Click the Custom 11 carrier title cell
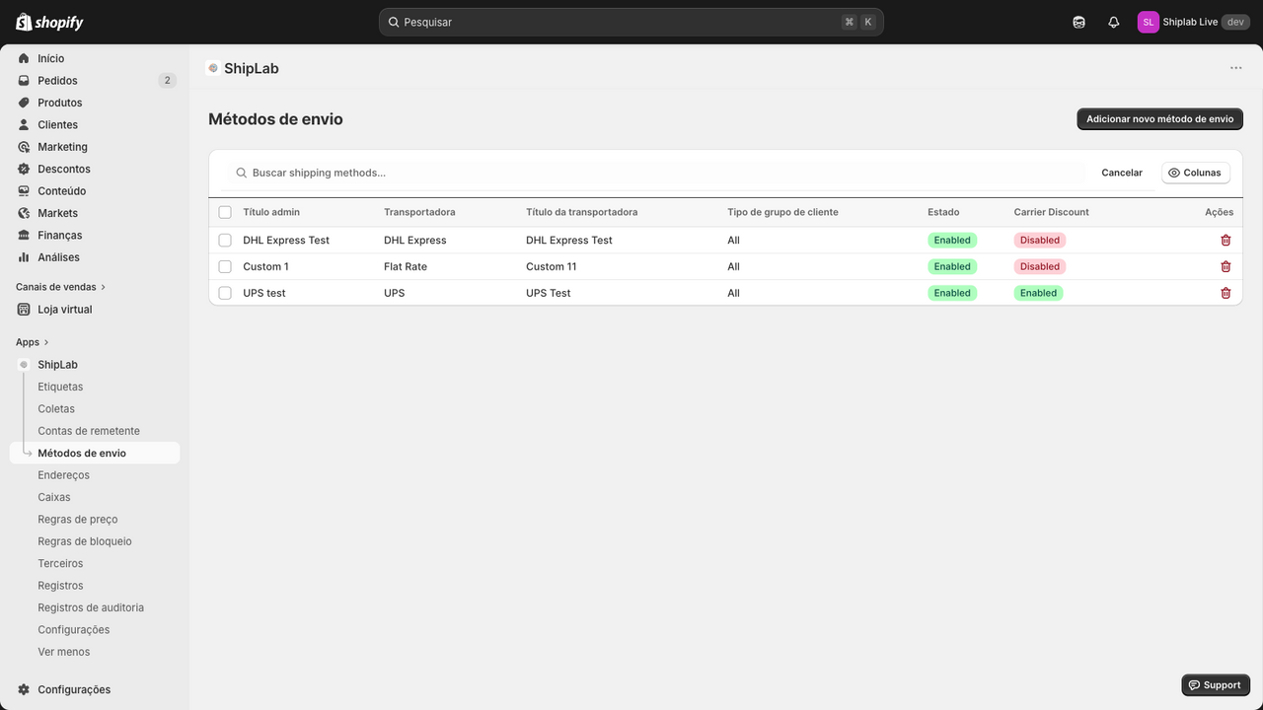Image resolution: width=1263 pixels, height=710 pixels. click(552, 266)
